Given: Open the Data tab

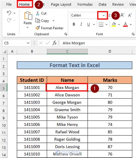Looking at the screenshot, I should pos(102,4).
